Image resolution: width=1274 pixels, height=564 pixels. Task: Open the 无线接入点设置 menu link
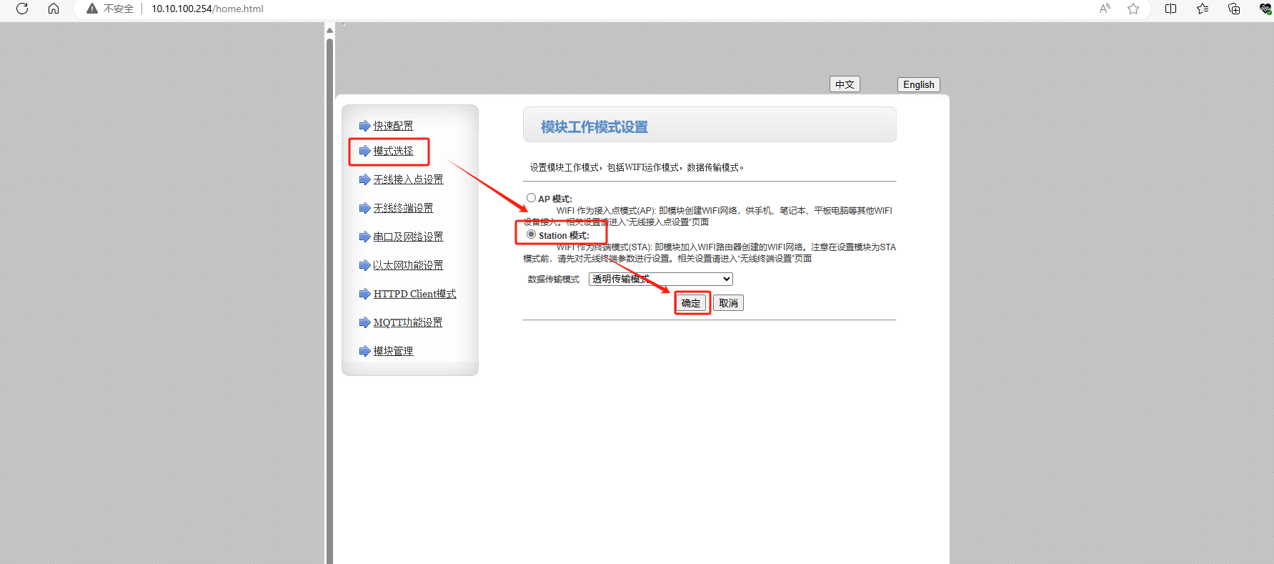click(408, 179)
